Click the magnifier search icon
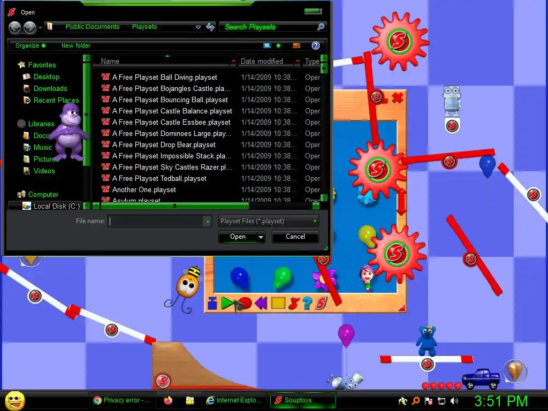 (x=321, y=27)
